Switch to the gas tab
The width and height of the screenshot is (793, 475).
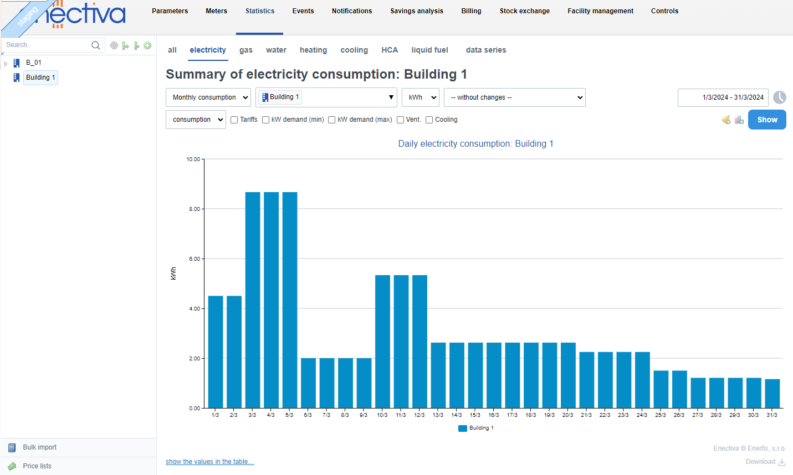click(246, 50)
